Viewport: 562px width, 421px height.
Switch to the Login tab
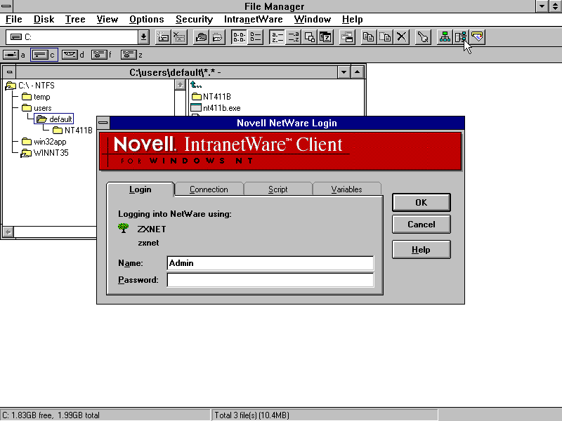(140, 189)
